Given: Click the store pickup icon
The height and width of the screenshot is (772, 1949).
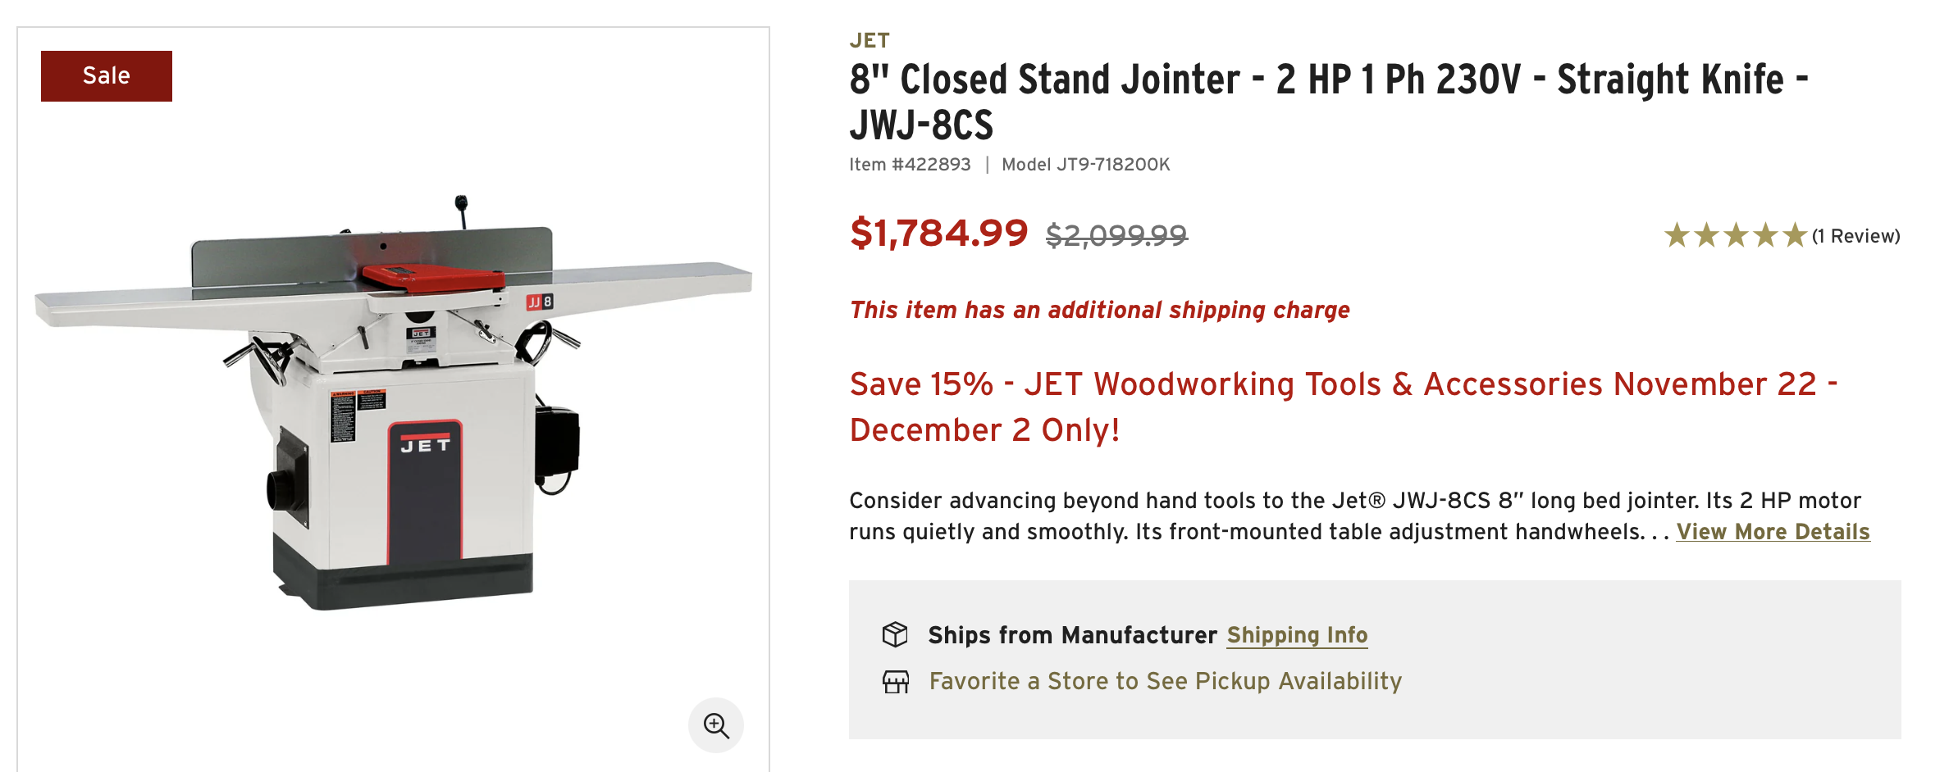Looking at the screenshot, I should (896, 681).
